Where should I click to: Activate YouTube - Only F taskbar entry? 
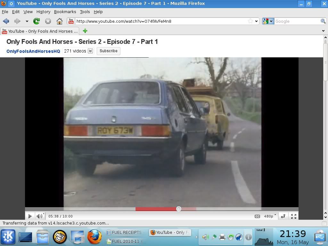[x=170, y=233]
